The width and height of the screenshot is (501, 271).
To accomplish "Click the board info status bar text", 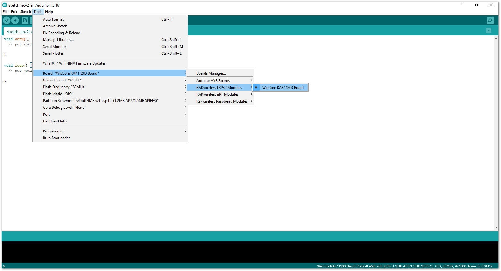I will (x=405, y=266).
